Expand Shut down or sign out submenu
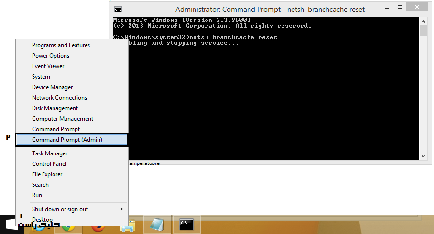The height and width of the screenshot is (234, 434). pyautogui.click(x=72, y=209)
